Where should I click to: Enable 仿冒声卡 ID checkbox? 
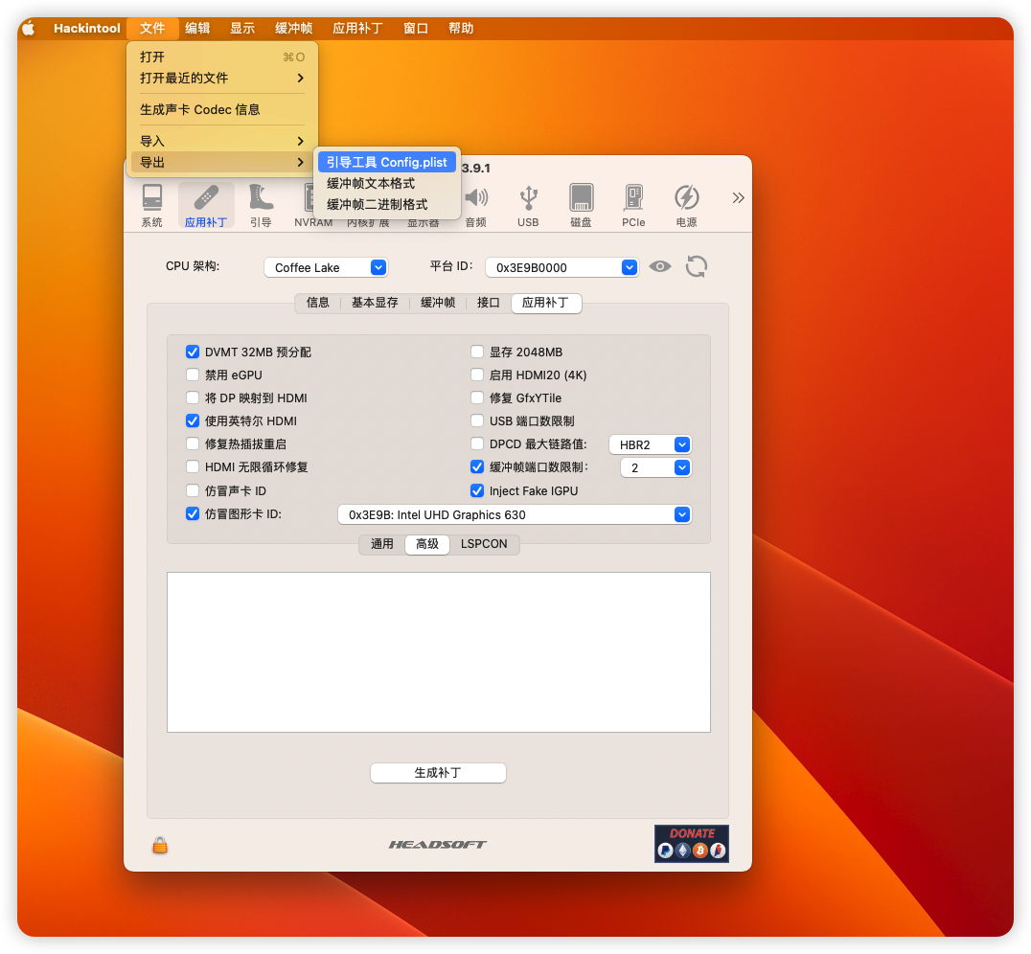(x=193, y=490)
